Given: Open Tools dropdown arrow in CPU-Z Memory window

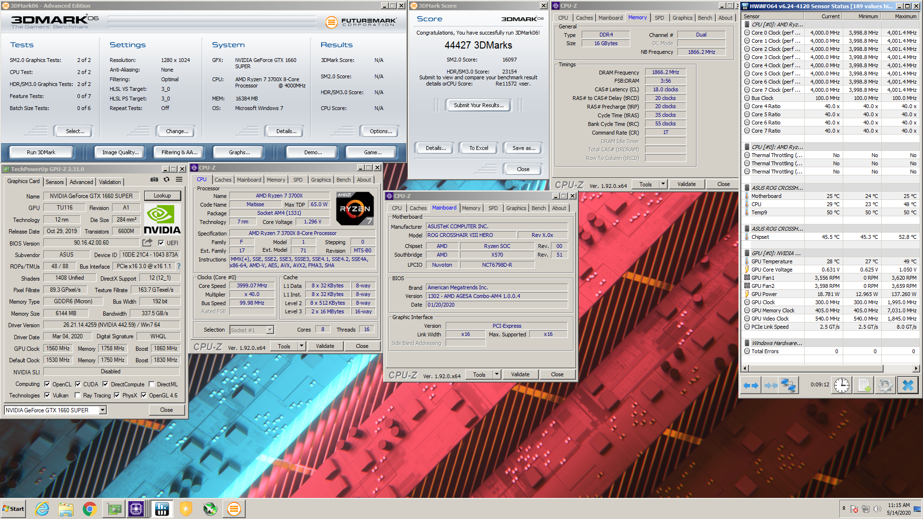Looking at the screenshot, I should coord(663,184).
